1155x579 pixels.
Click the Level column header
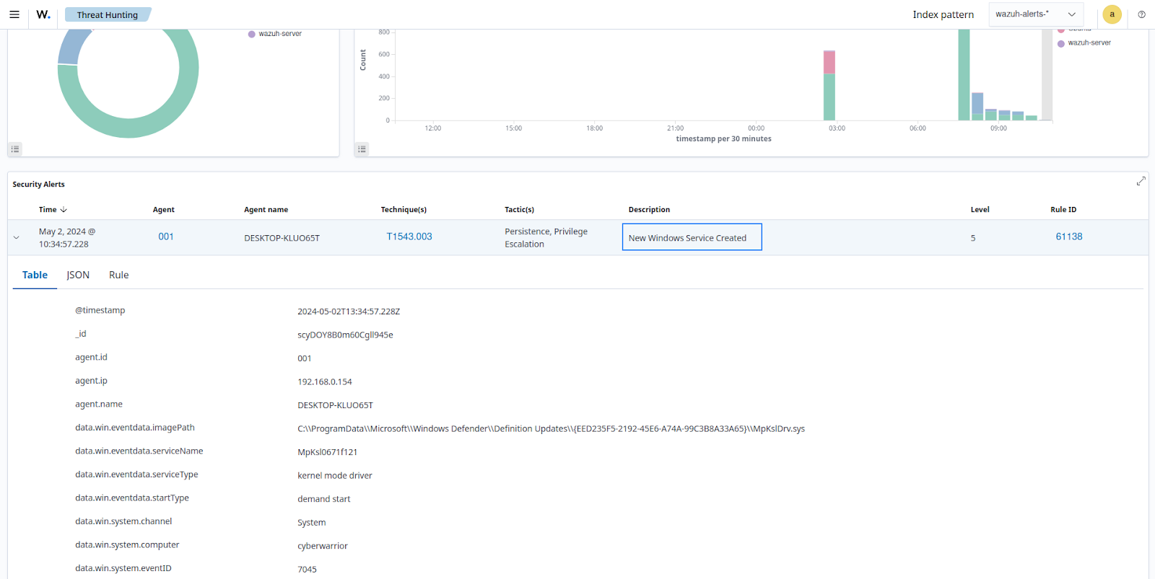(x=980, y=210)
